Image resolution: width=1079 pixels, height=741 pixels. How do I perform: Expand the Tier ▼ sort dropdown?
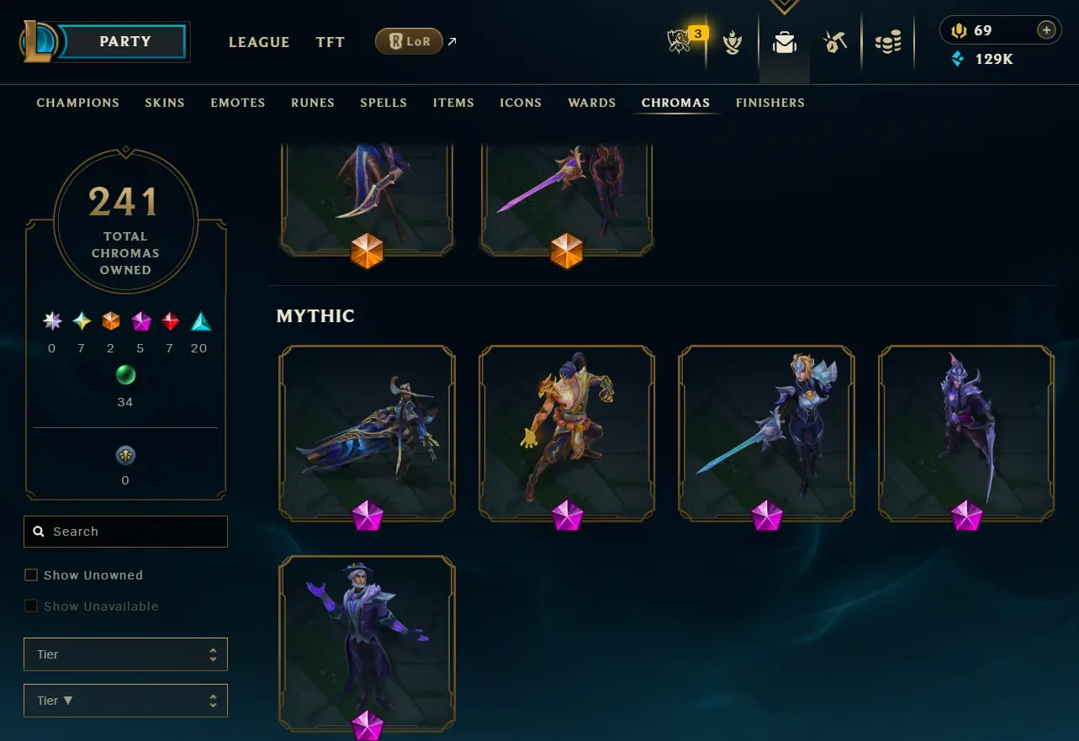click(x=125, y=701)
